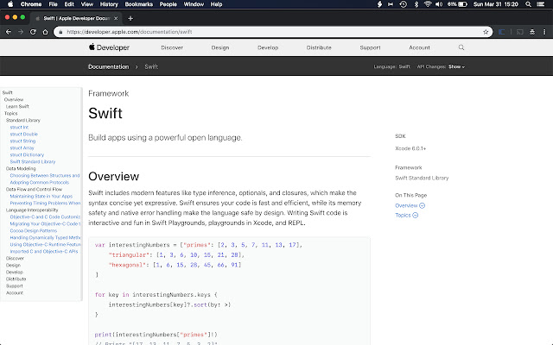Click the browser address bar
The height and width of the screenshot is (345, 553).
259,31
